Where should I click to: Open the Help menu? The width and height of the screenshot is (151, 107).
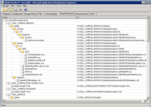click(x=25, y=6)
